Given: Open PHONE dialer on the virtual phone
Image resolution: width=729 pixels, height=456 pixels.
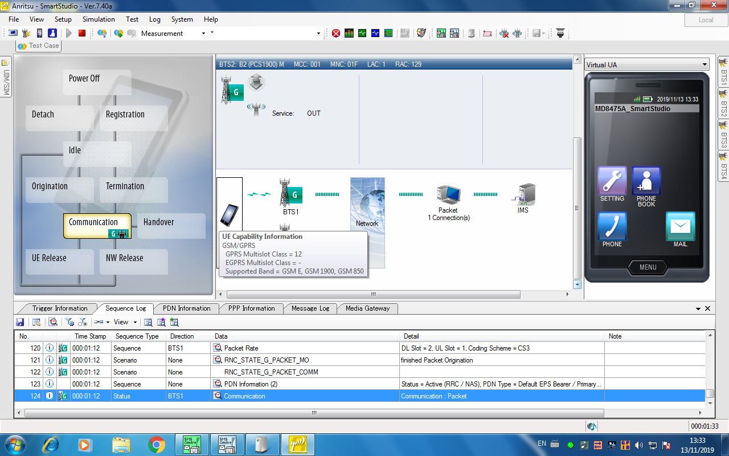Looking at the screenshot, I should (x=612, y=230).
